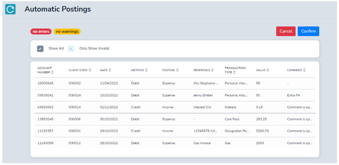Select the Interest Oct row
This screenshot has width=339, height=165.
pyautogui.click(x=175, y=107)
